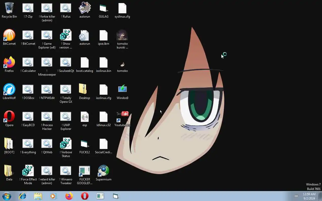Click the keyboard icon in system tray
The image size is (322, 201).
296,196
